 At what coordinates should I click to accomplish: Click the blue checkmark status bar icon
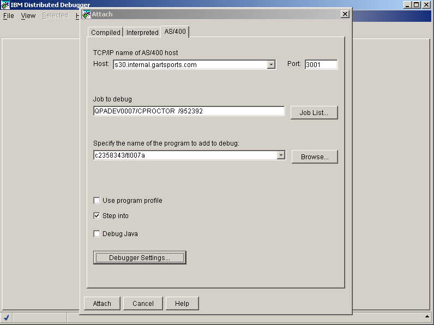[6, 317]
